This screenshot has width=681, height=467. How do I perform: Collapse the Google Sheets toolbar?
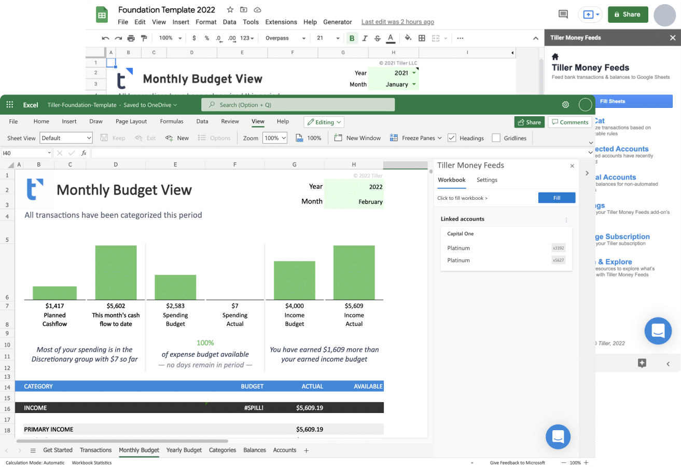536,38
